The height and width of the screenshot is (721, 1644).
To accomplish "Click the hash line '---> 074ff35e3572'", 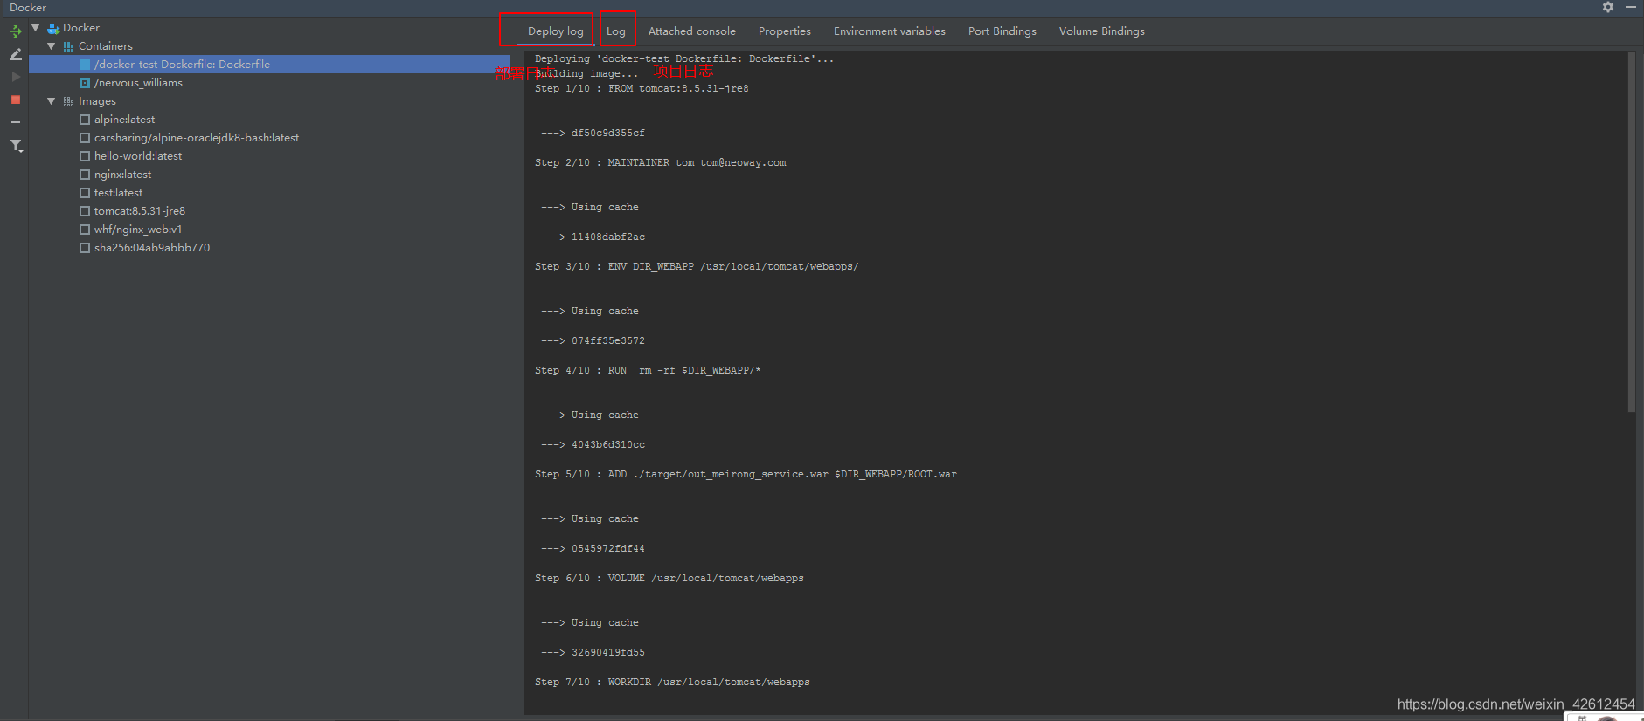I will tap(593, 341).
